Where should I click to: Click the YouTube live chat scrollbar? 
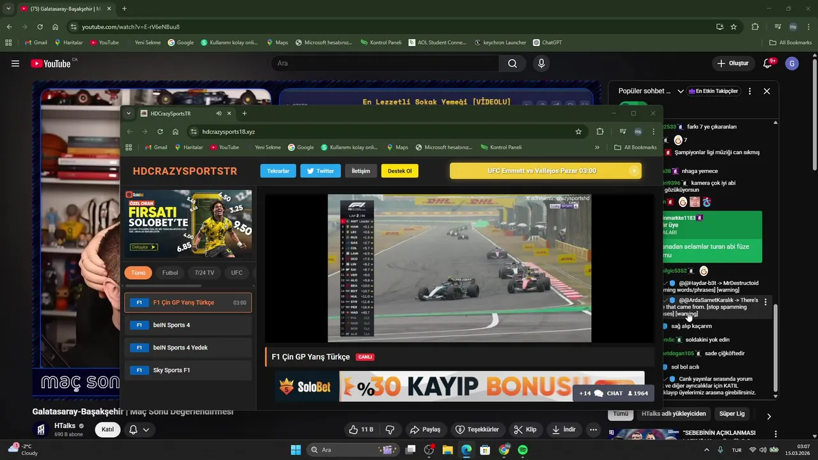pyautogui.click(x=776, y=349)
